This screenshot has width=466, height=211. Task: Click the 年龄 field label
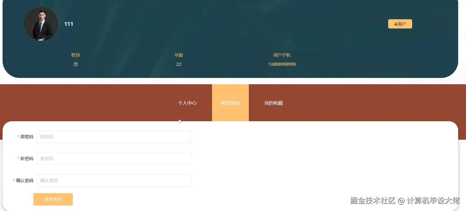point(179,55)
